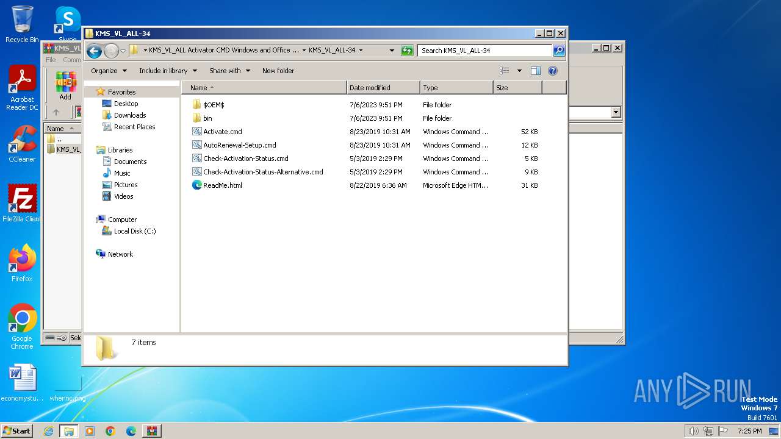Open Recent Places in Favorites
The image size is (781, 439).
coord(134,127)
